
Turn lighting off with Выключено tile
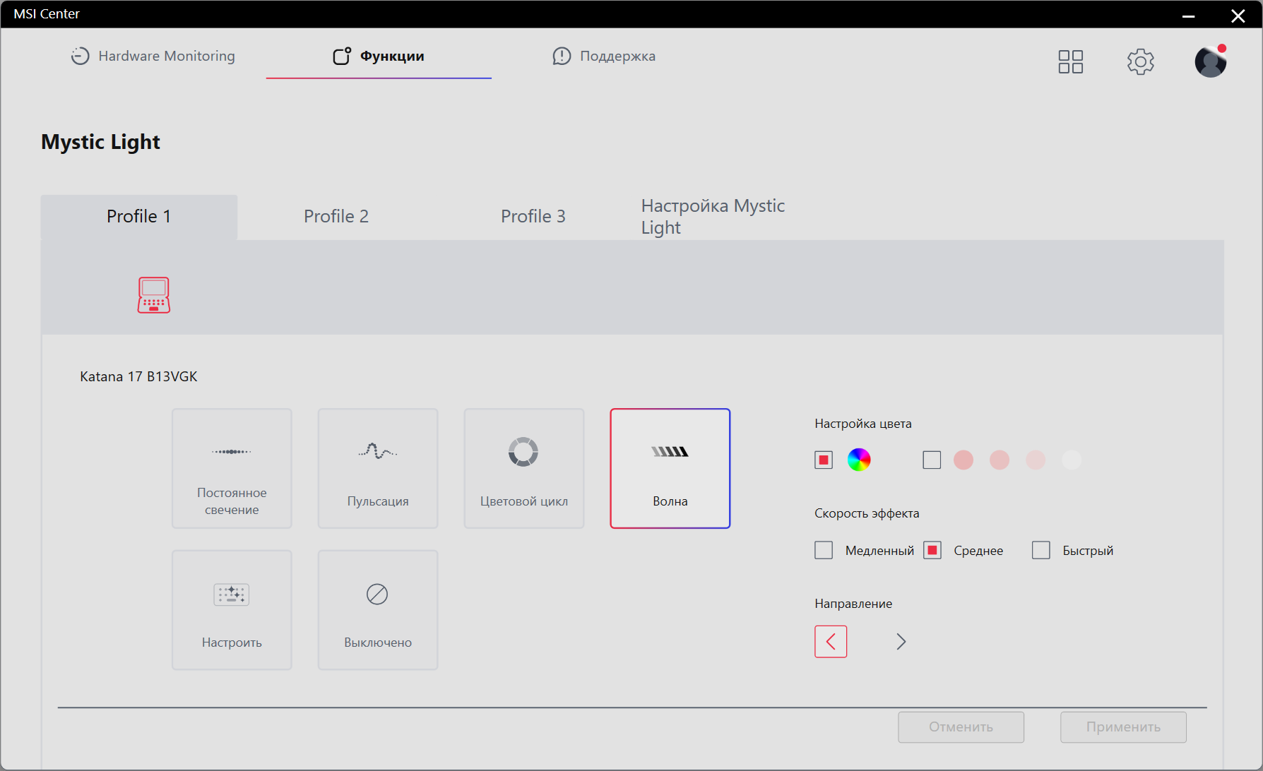(x=378, y=610)
